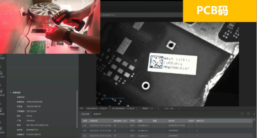The height and width of the screenshot is (138, 257).
Task: Click the small status bar icon left of the frame rate
Action: point(81,109)
